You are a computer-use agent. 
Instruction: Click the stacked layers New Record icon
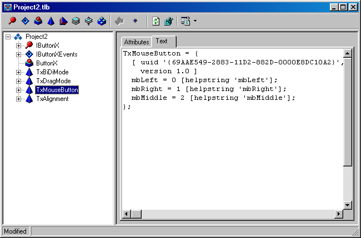coord(76,21)
